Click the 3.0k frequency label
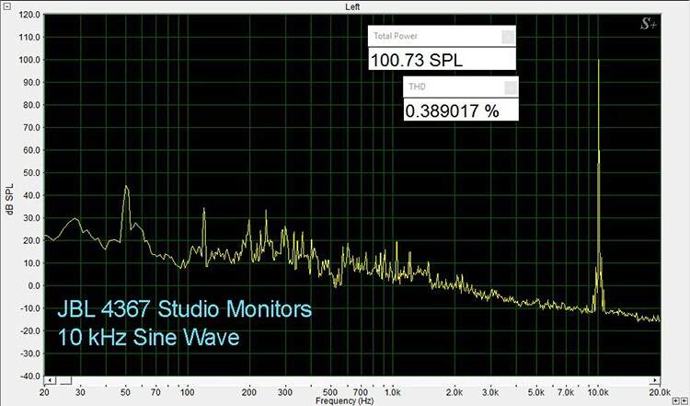690x406 pixels. click(490, 392)
